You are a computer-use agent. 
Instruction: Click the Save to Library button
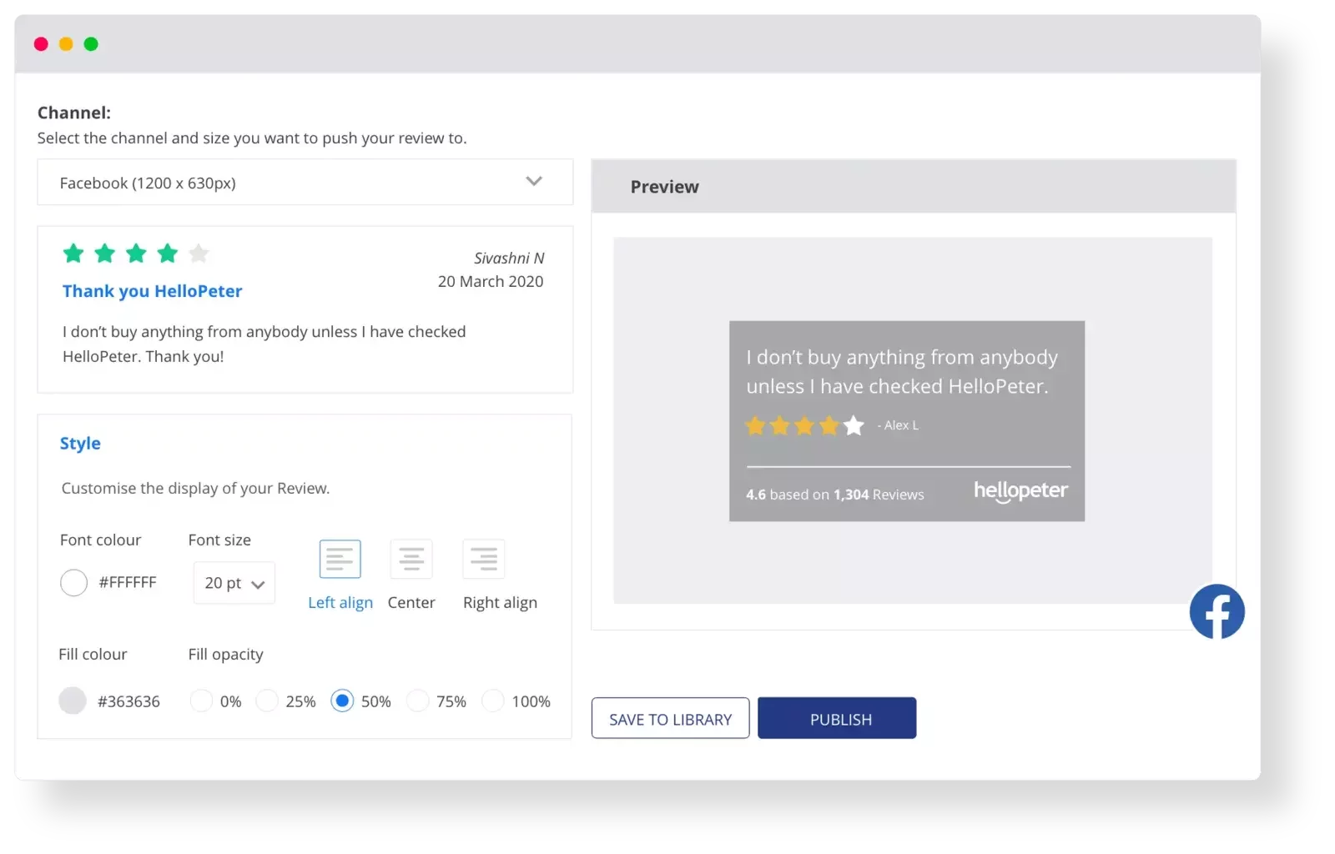(x=669, y=718)
